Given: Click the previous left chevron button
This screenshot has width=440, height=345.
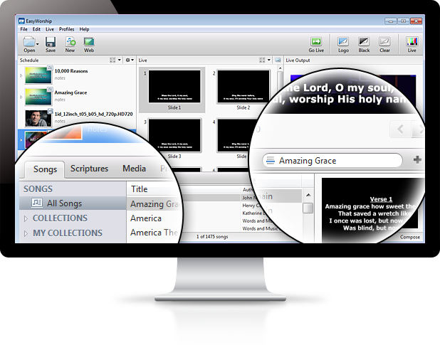Looking at the screenshot, I should pyautogui.click(x=400, y=129).
